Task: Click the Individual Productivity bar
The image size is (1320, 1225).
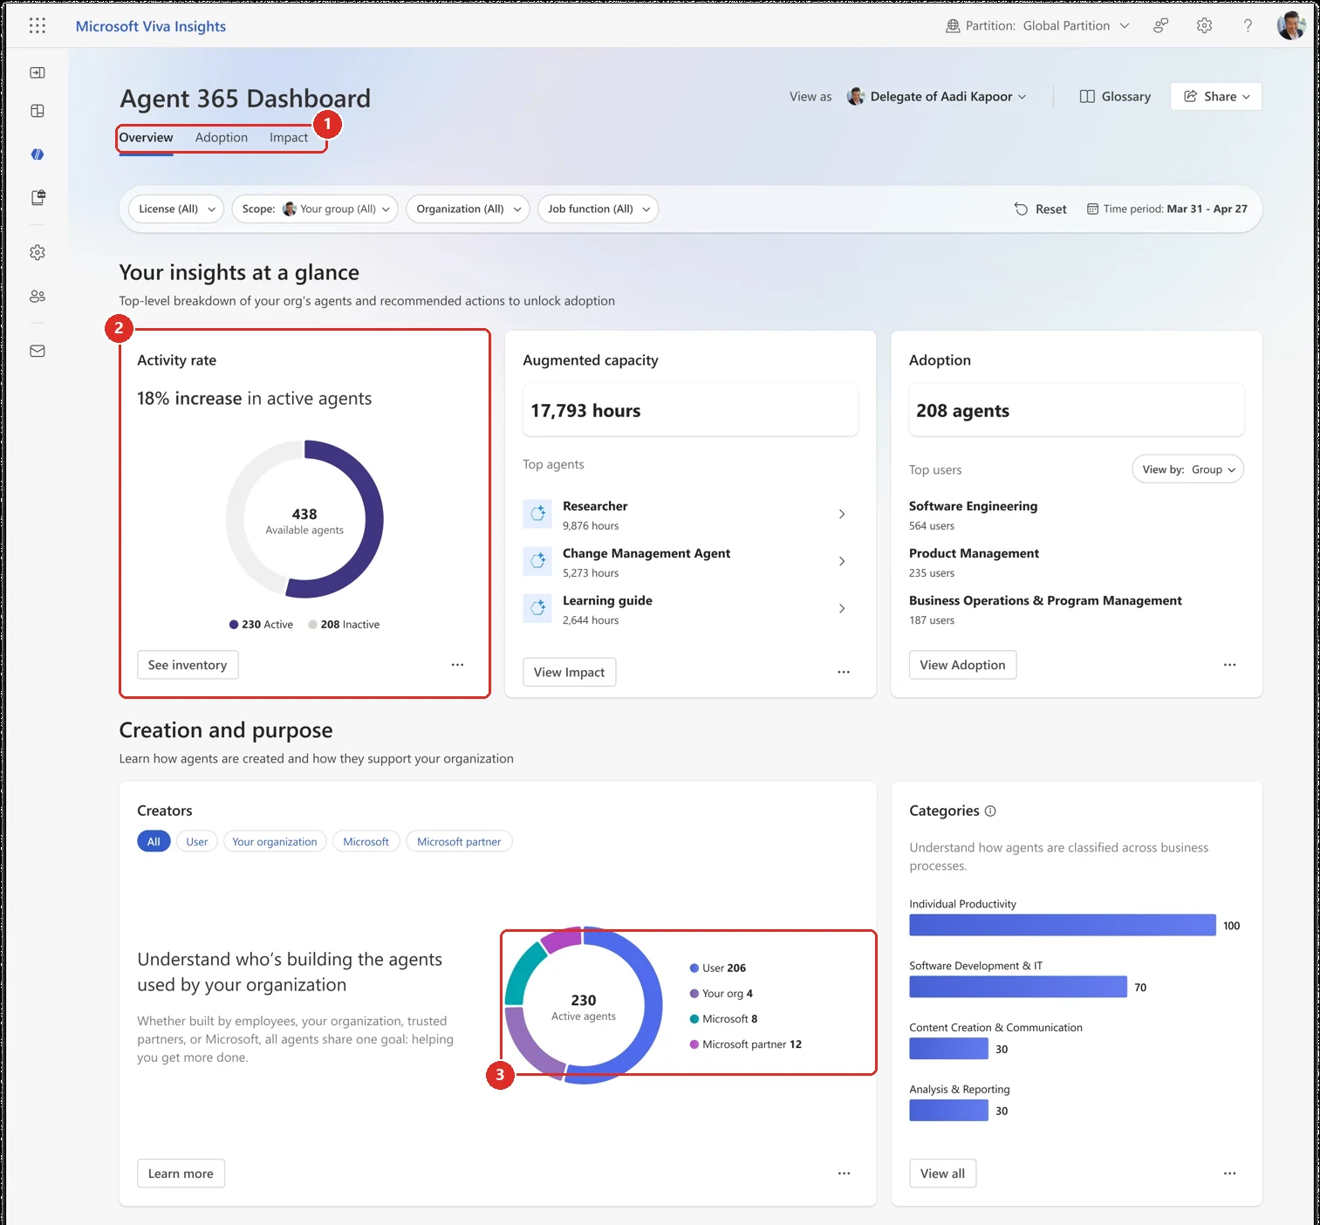Action: pyautogui.click(x=1063, y=925)
